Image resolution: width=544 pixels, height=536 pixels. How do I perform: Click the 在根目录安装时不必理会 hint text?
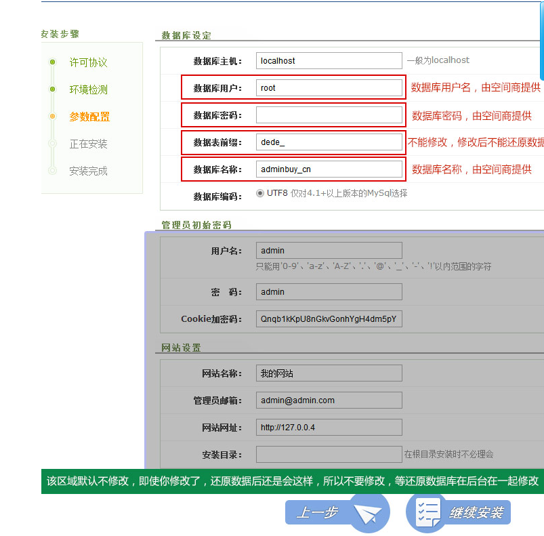[448, 454]
